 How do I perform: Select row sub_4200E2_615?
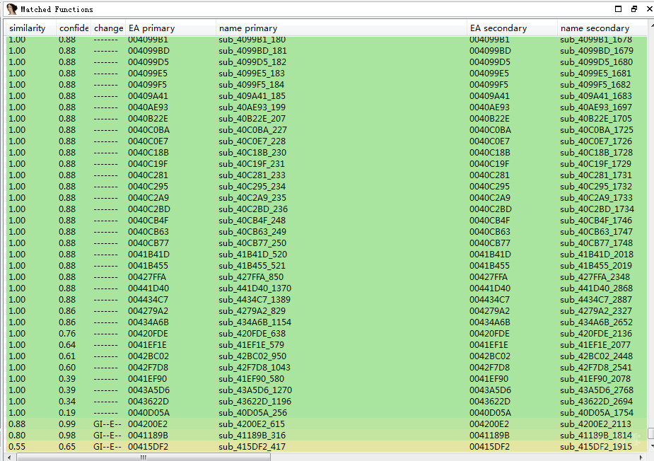tap(326, 424)
